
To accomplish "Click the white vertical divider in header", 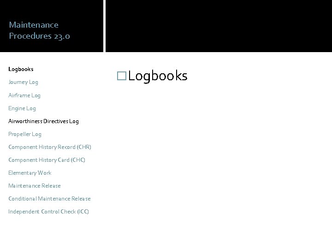I will click(x=104, y=26).
